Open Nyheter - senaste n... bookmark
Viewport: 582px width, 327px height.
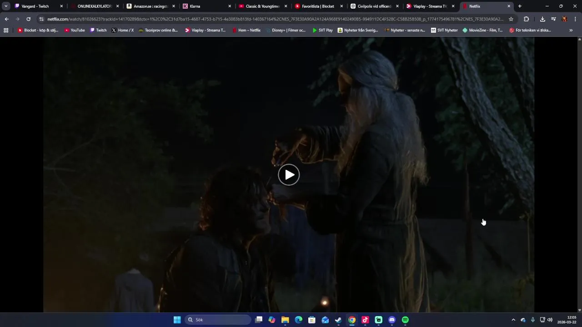405,30
